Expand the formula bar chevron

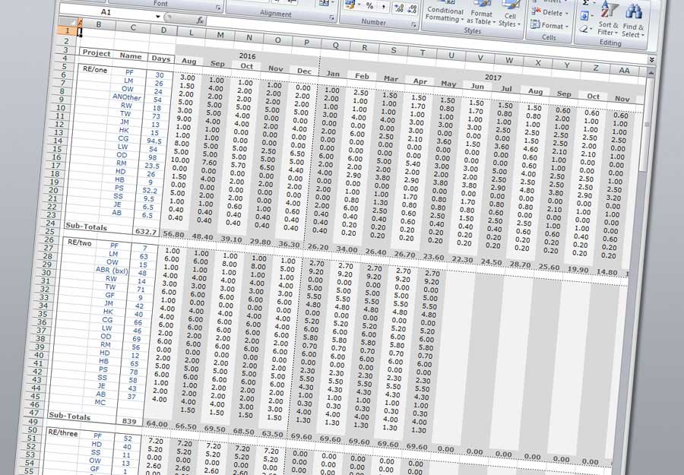click(x=652, y=59)
